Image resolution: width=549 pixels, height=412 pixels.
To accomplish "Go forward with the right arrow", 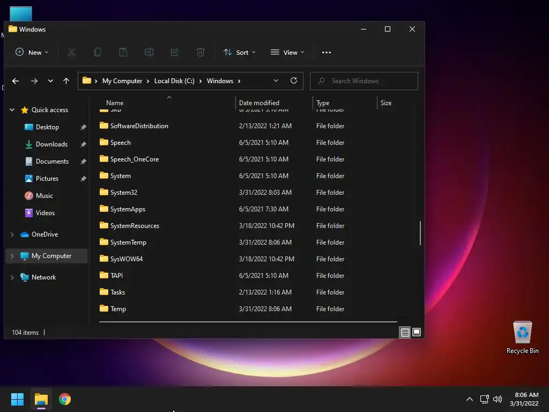I will (x=34, y=81).
